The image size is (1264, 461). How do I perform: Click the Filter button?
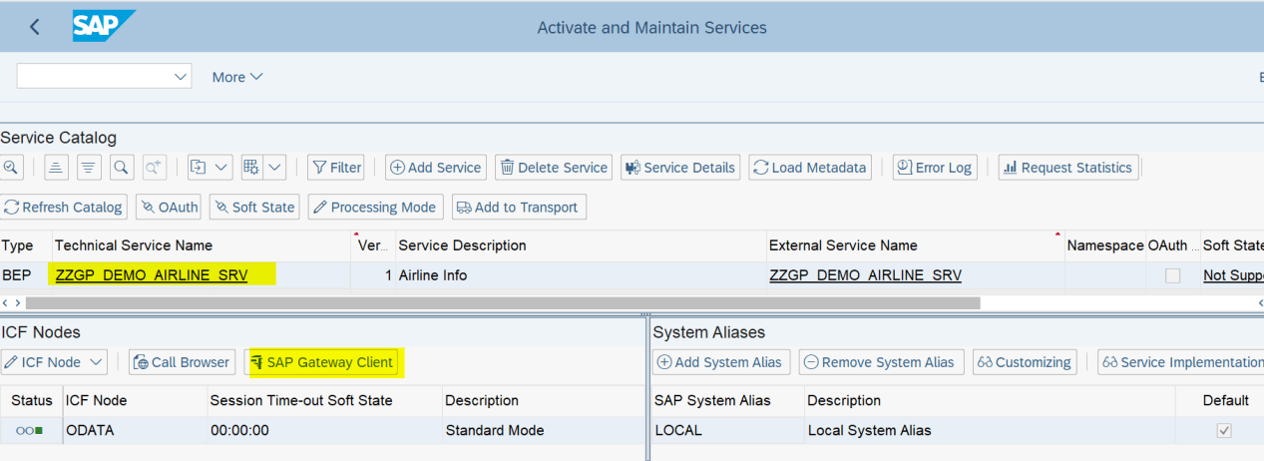(x=336, y=168)
